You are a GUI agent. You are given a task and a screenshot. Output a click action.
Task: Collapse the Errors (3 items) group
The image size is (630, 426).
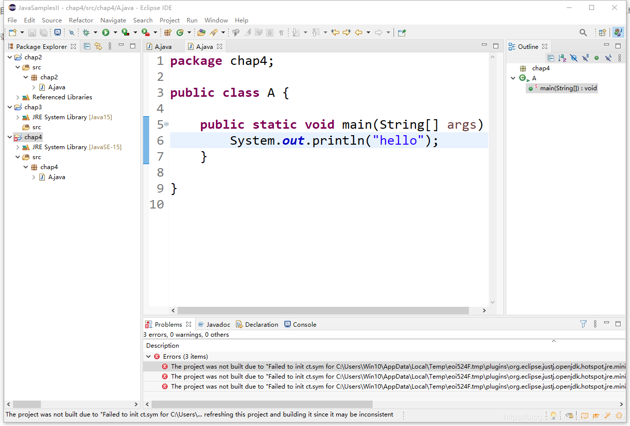click(148, 357)
